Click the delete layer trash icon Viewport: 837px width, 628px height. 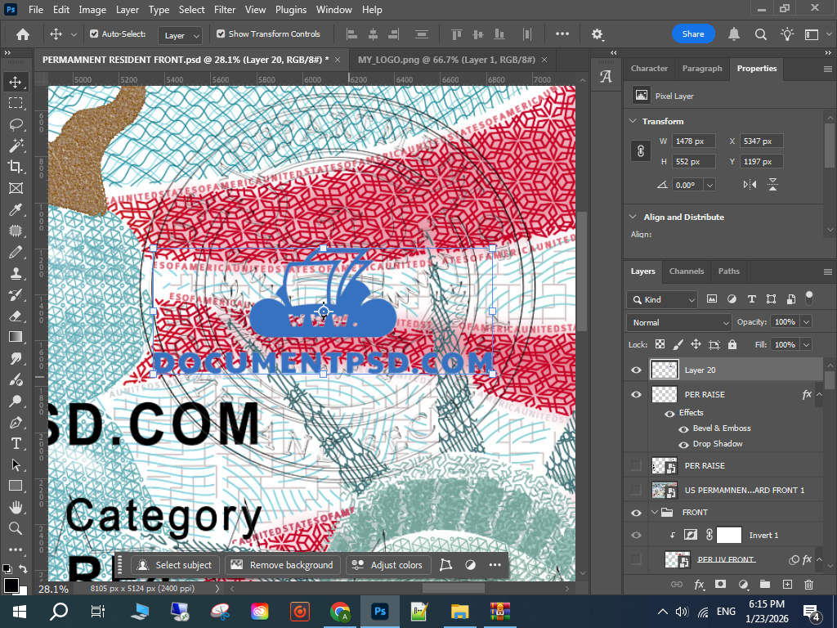(x=808, y=585)
